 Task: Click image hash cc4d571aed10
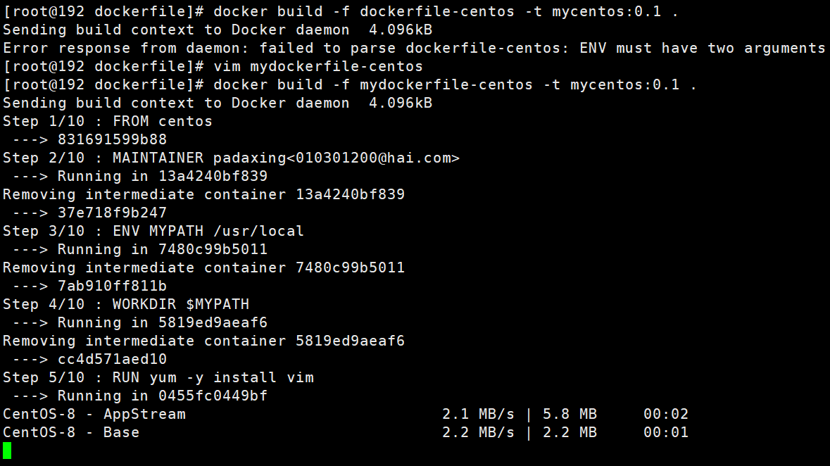pyautogui.click(x=112, y=359)
